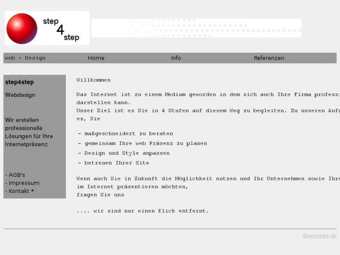Screen dimensions: 340x255
Task: Click Webdesign in the sidebar
Action: pyautogui.click(x=20, y=95)
